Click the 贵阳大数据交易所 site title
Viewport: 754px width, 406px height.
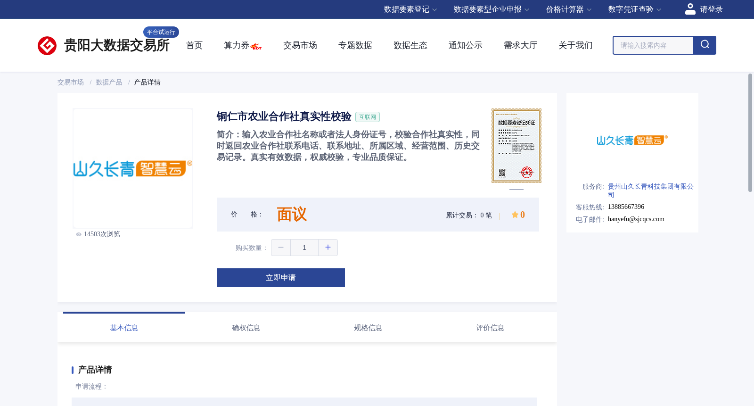click(116, 45)
